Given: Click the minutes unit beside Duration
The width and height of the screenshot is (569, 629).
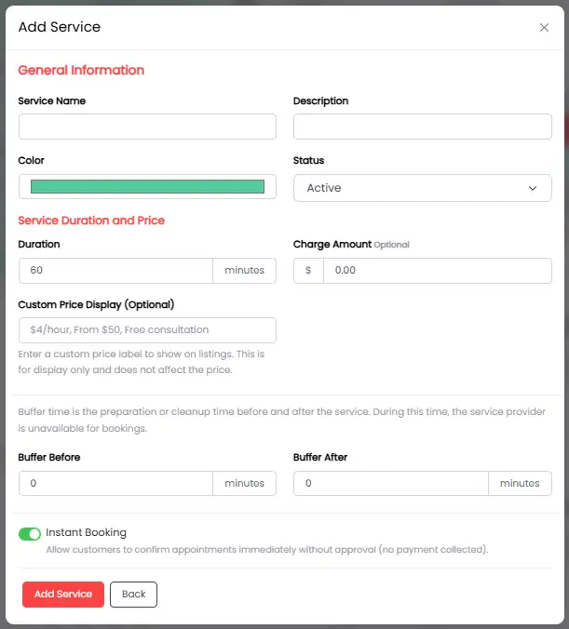Looking at the screenshot, I should (x=245, y=271).
